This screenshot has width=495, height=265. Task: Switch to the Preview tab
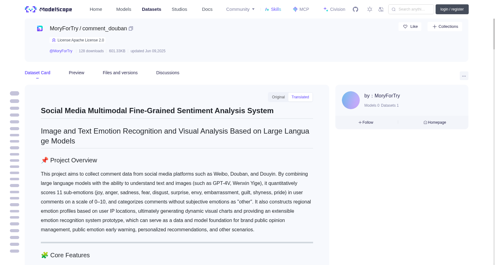pyautogui.click(x=76, y=73)
